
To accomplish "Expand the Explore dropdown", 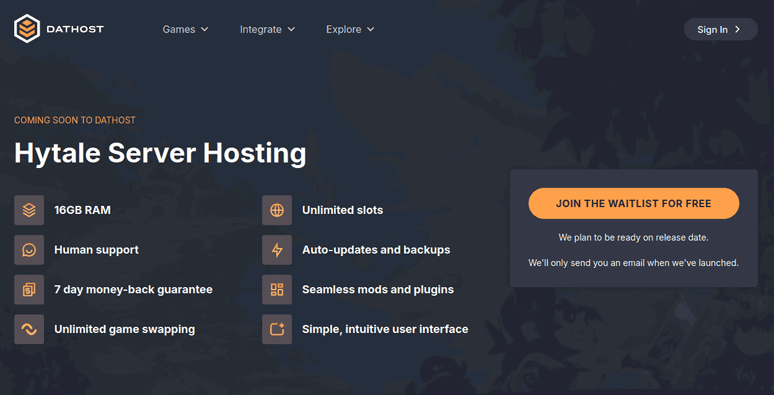I will (x=371, y=29).
